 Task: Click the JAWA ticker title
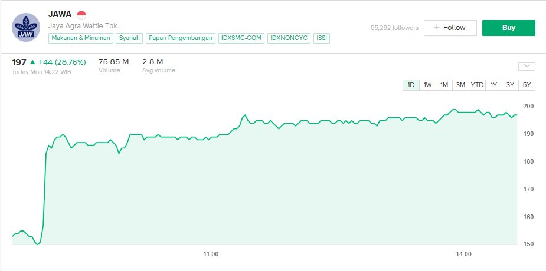[60, 15]
